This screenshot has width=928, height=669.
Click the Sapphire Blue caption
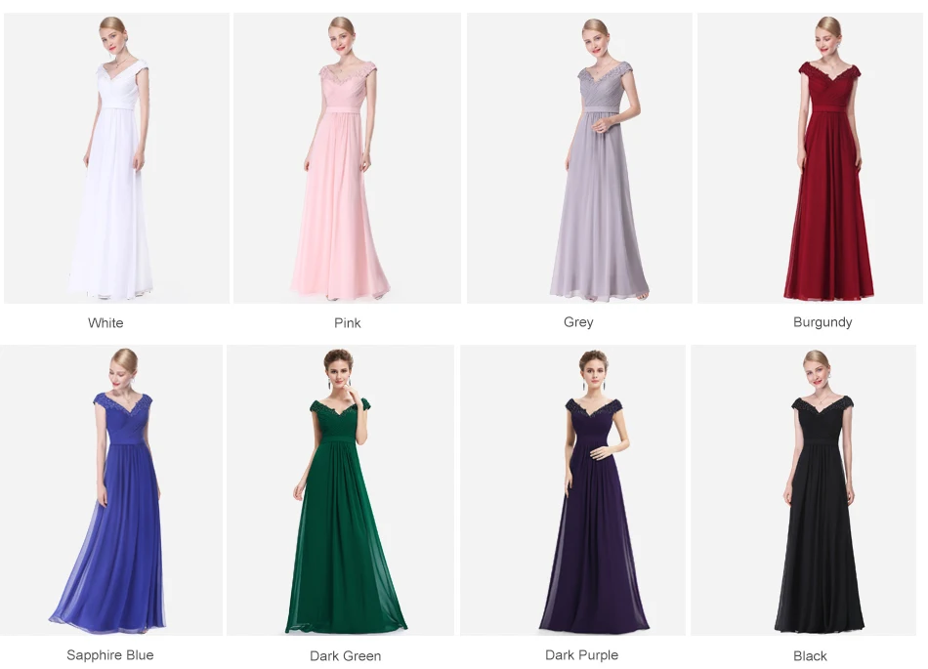[110, 654]
